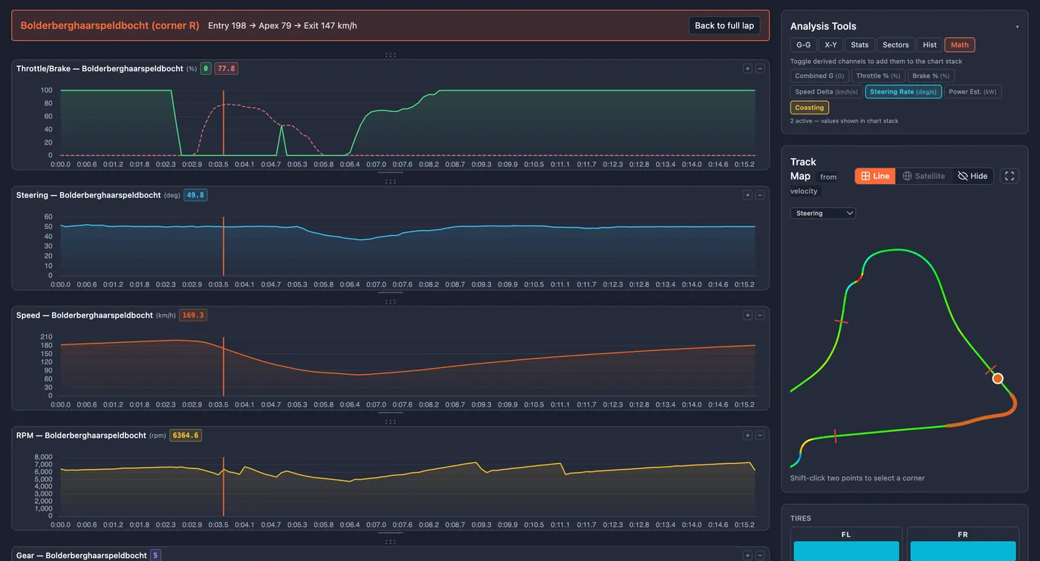Click the plus icon on the Speed chart
Image resolution: width=1040 pixels, height=561 pixels.
point(747,315)
